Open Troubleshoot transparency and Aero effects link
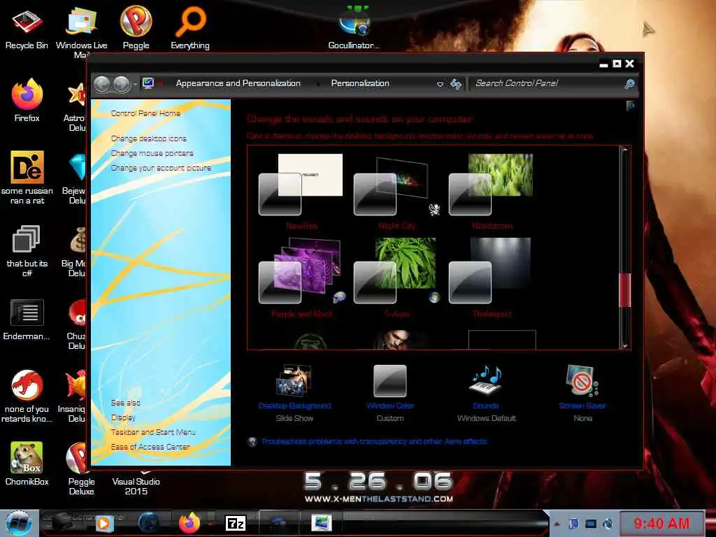The width and height of the screenshot is (716, 537). coord(374,441)
